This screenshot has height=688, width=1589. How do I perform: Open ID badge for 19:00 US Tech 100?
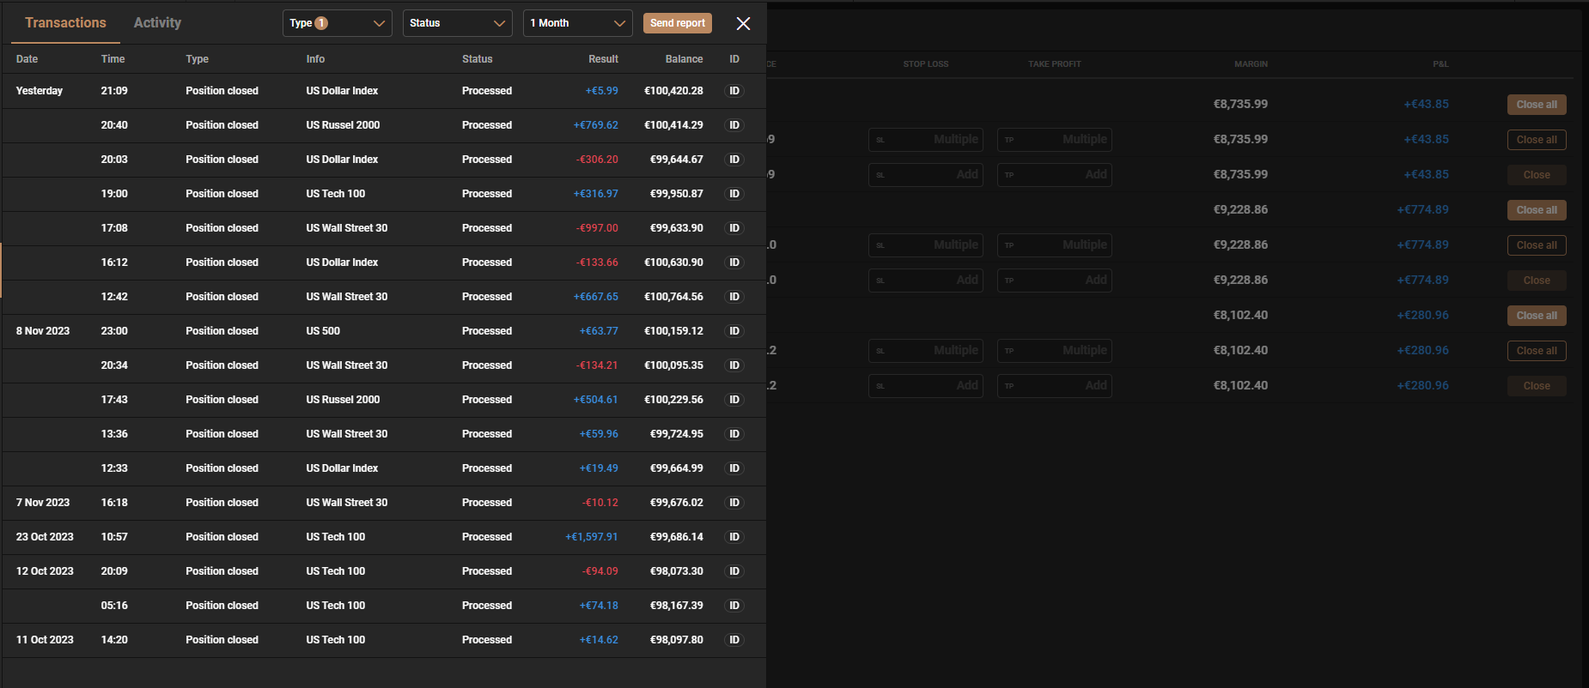coord(734,194)
